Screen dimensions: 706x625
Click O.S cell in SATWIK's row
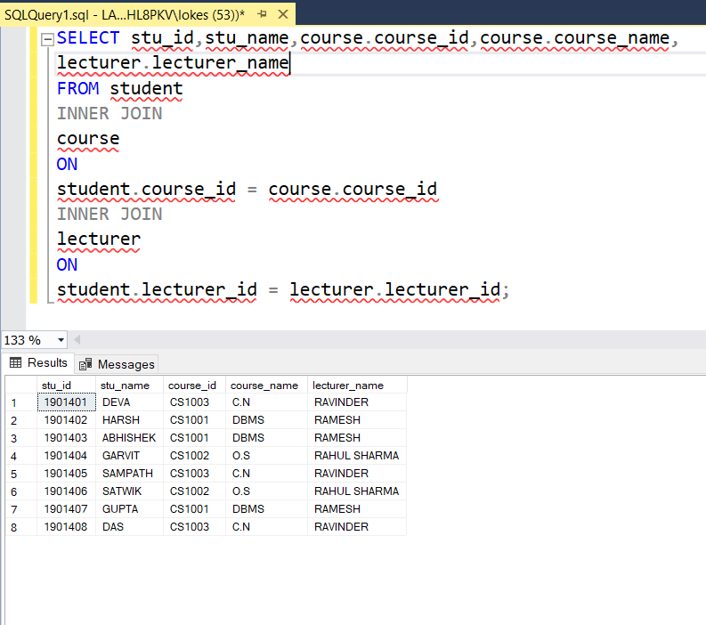click(266, 491)
